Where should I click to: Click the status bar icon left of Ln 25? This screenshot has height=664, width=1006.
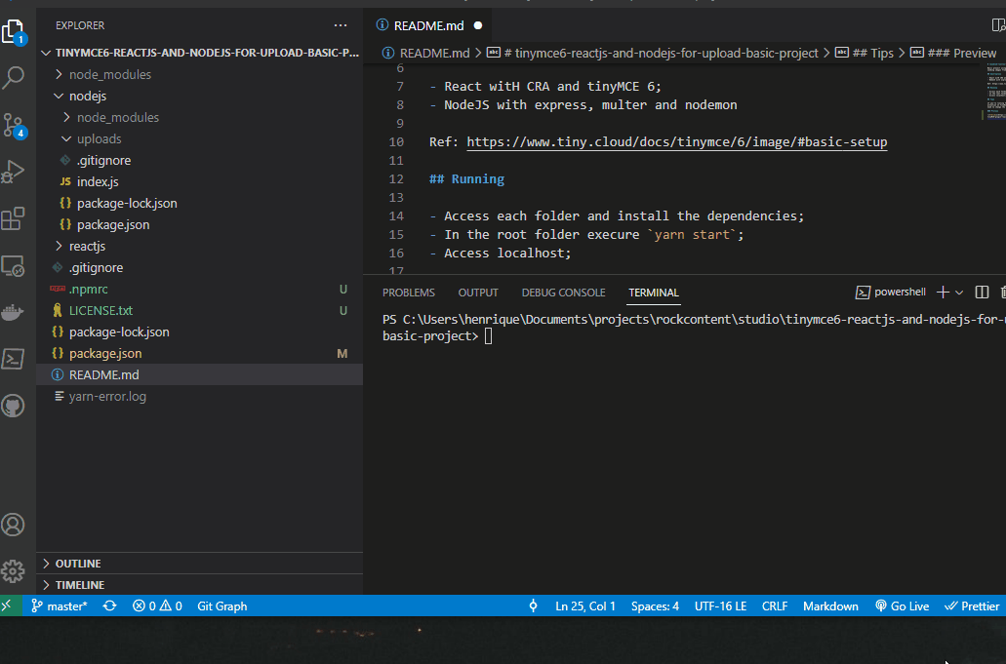533,605
